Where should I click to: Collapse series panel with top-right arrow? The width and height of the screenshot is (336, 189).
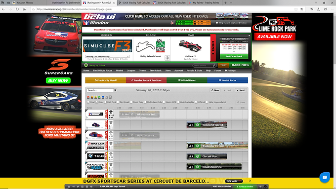(249, 36)
